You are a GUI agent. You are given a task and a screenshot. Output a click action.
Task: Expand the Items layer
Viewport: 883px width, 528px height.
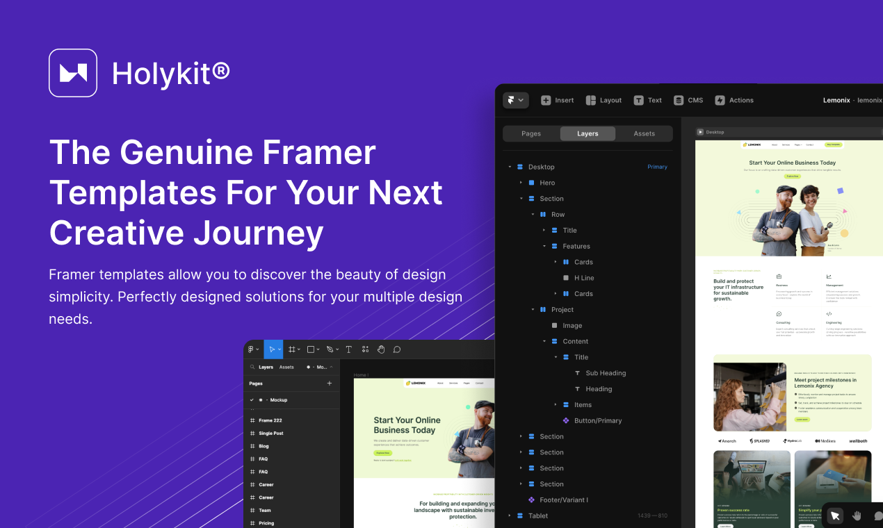pos(556,405)
